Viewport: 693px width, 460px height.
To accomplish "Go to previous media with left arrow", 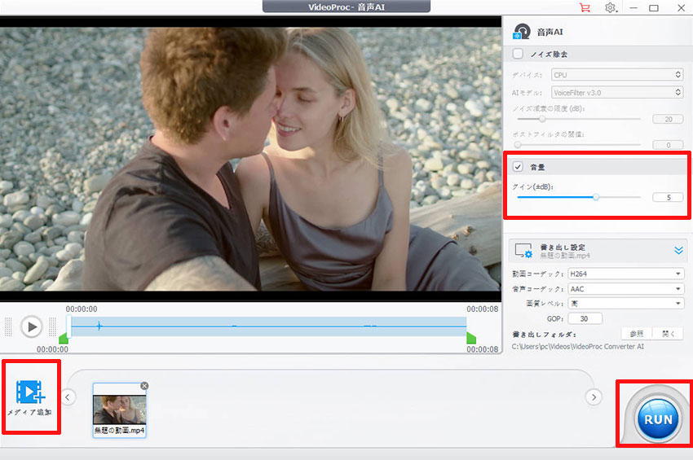I will point(67,396).
